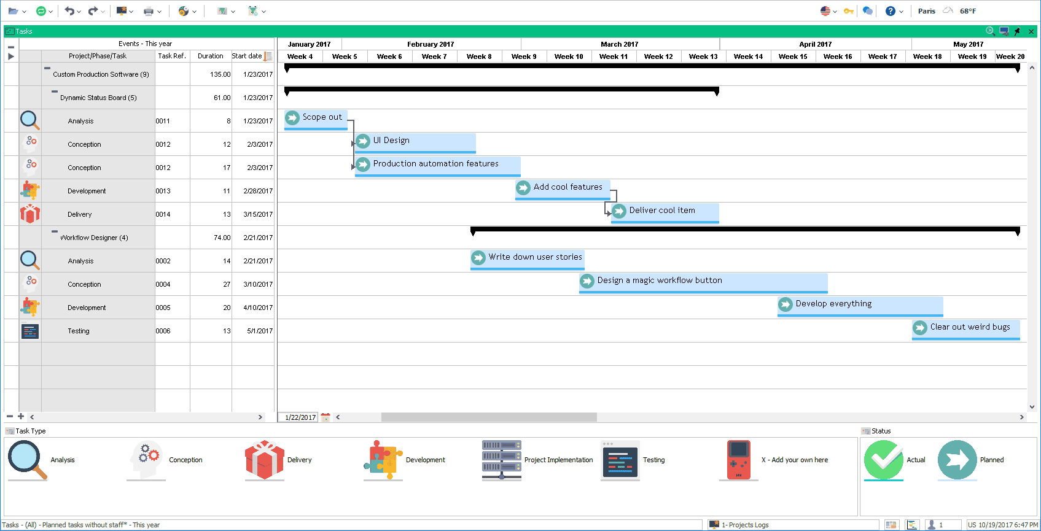Select Planned status with teal arrow
The height and width of the screenshot is (531, 1041).
click(957, 460)
